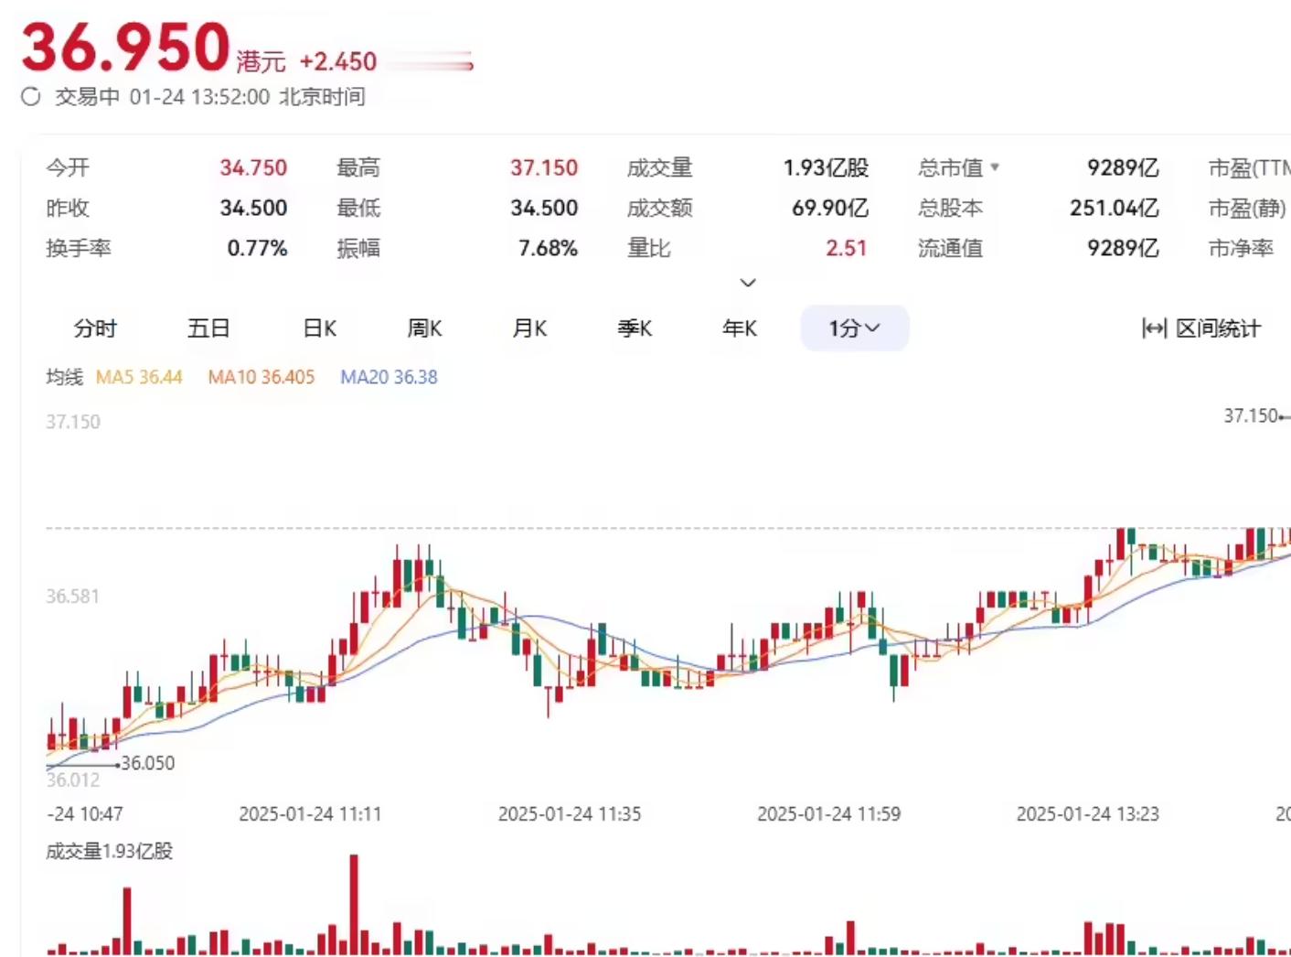
Task: Click the 总股本 value 251.04亿
Action: coord(1115,208)
